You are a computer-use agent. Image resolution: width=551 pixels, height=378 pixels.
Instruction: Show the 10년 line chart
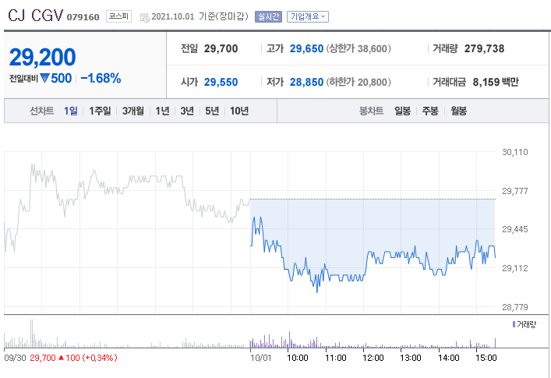coord(239,111)
